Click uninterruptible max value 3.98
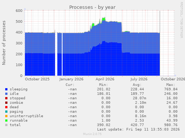This screenshot has height=138, width=185. 173,116
